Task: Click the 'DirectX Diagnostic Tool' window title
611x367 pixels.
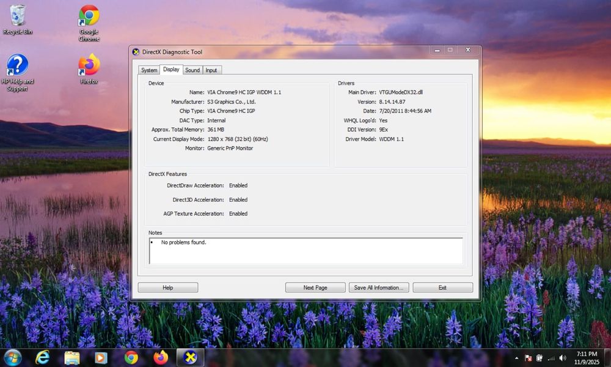Action: point(172,52)
